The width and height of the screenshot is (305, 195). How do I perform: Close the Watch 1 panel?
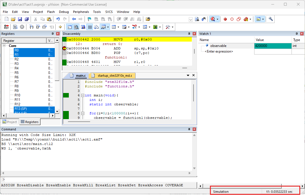[302, 34]
